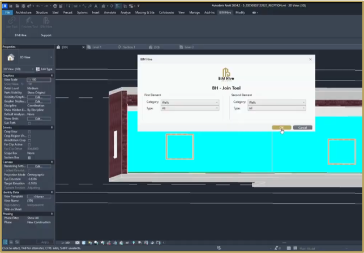Screen dimensions: 364x253
Task: Switch to the Massing & Site ribbon tab
Action: 145,12
